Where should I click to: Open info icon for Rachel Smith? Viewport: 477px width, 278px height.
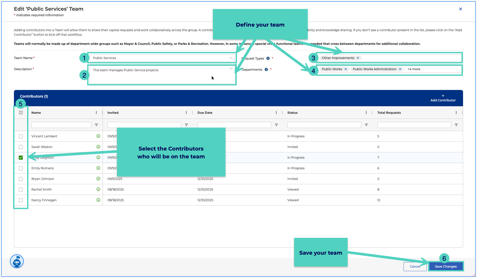[x=98, y=189]
